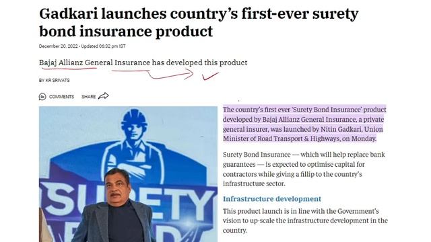
Task: Click the Bajaj Allianz General Insurance subheading
Action: pos(143,63)
